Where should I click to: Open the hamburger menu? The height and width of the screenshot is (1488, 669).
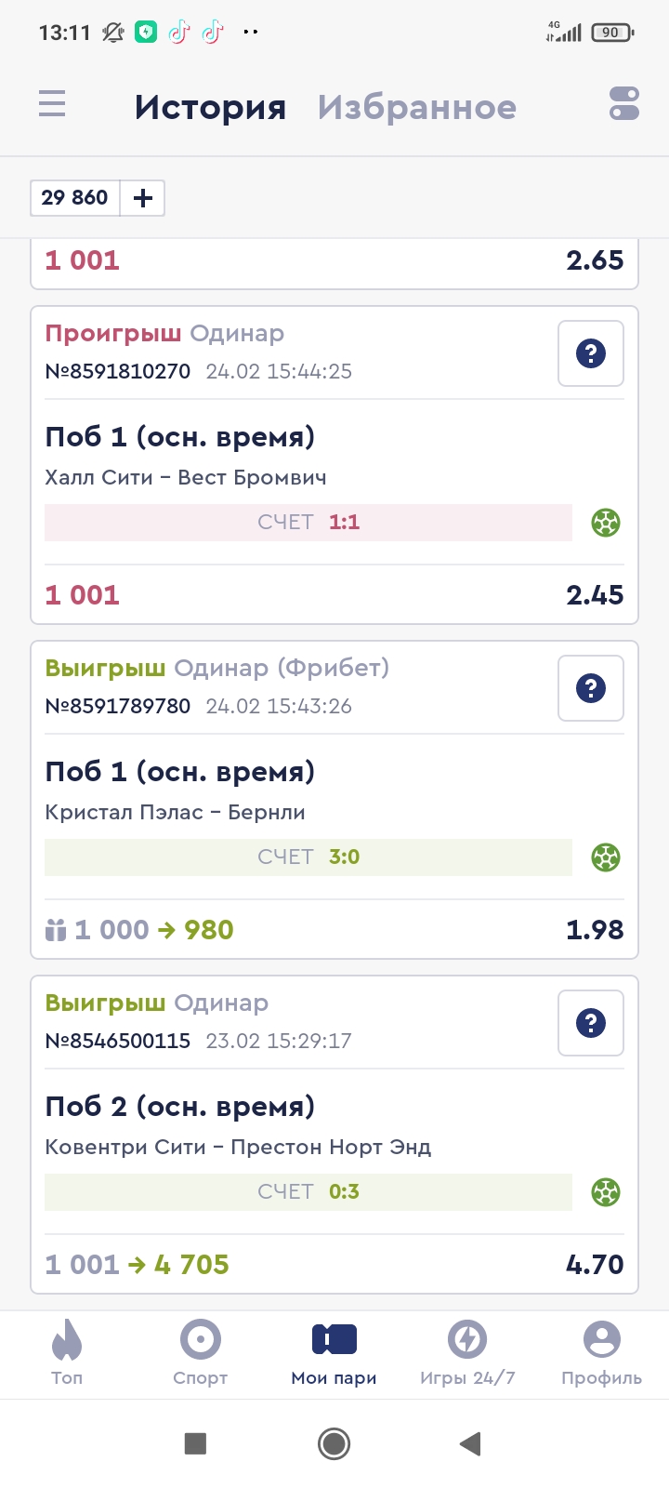(52, 103)
